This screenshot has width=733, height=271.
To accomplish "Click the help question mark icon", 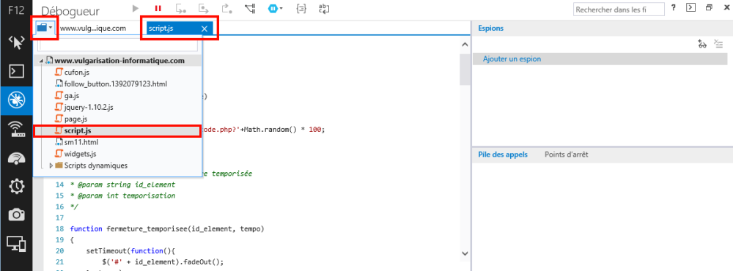I will pos(674,8).
